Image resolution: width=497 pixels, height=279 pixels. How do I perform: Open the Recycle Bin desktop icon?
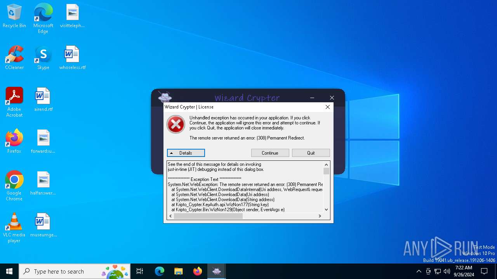click(14, 16)
